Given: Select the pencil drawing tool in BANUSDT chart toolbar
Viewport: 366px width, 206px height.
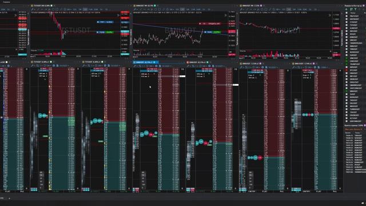Looking at the screenshot, I should point(135,9).
